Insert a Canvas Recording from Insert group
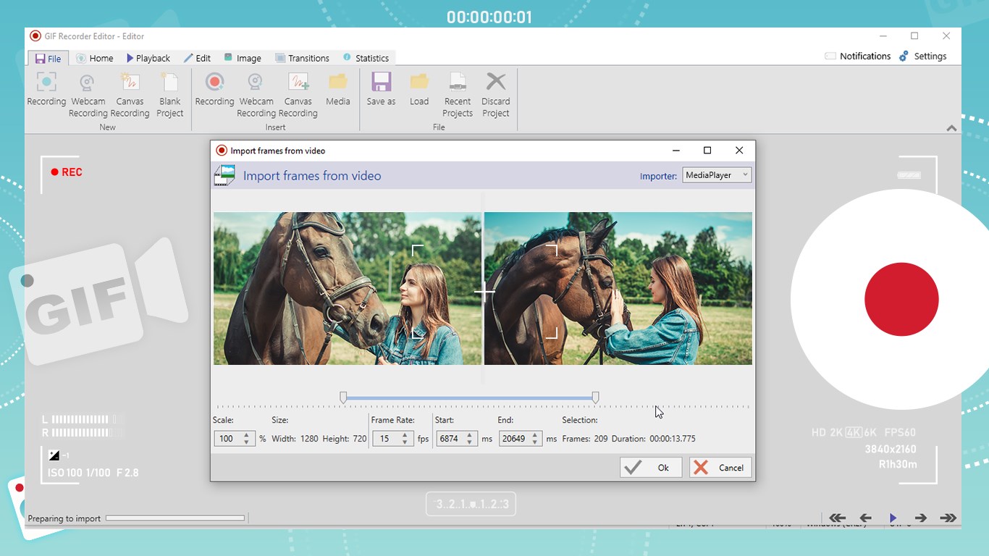The width and height of the screenshot is (989, 556). pyautogui.click(x=298, y=95)
